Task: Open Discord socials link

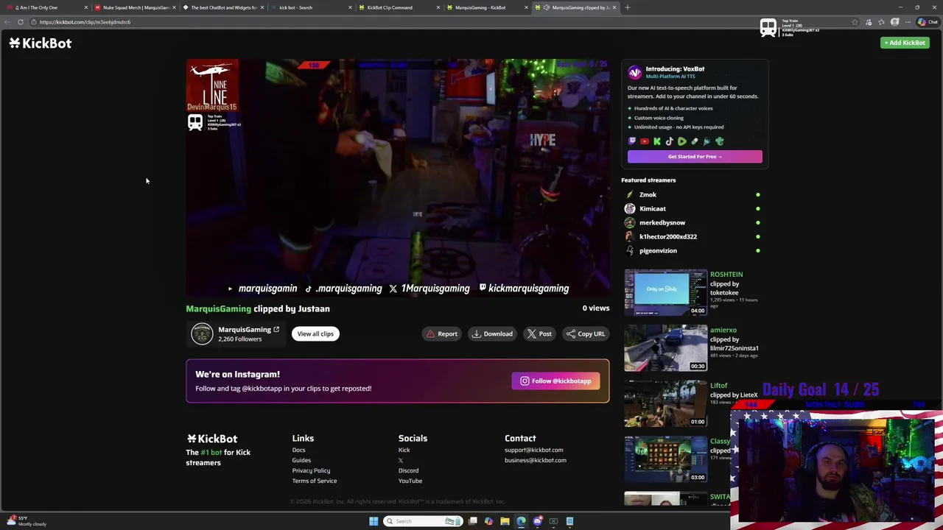Action: pos(408,470)
